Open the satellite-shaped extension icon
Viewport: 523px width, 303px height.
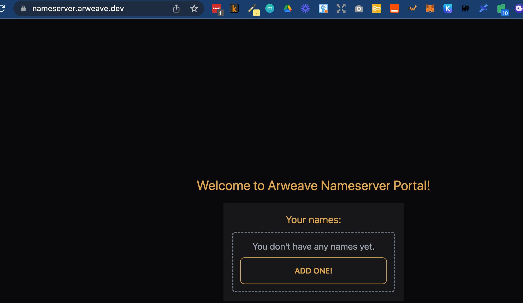coord(483,8)
